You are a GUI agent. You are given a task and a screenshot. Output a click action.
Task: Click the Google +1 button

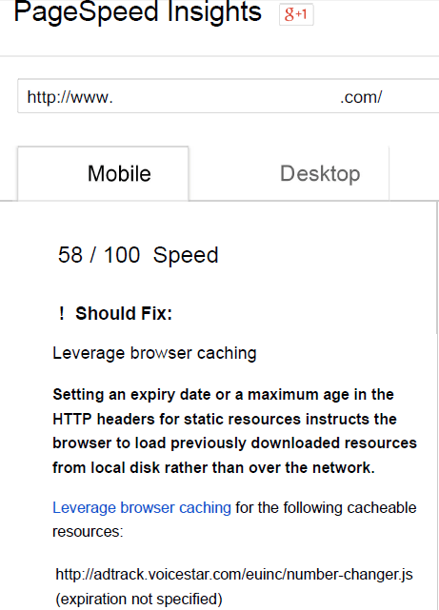[296, 15]
